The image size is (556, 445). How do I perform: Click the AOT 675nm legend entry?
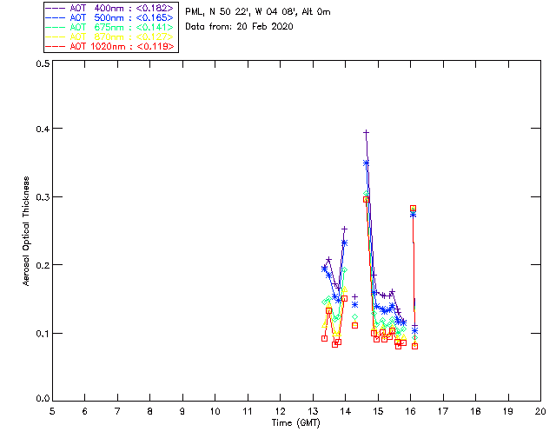coord(110,27)
